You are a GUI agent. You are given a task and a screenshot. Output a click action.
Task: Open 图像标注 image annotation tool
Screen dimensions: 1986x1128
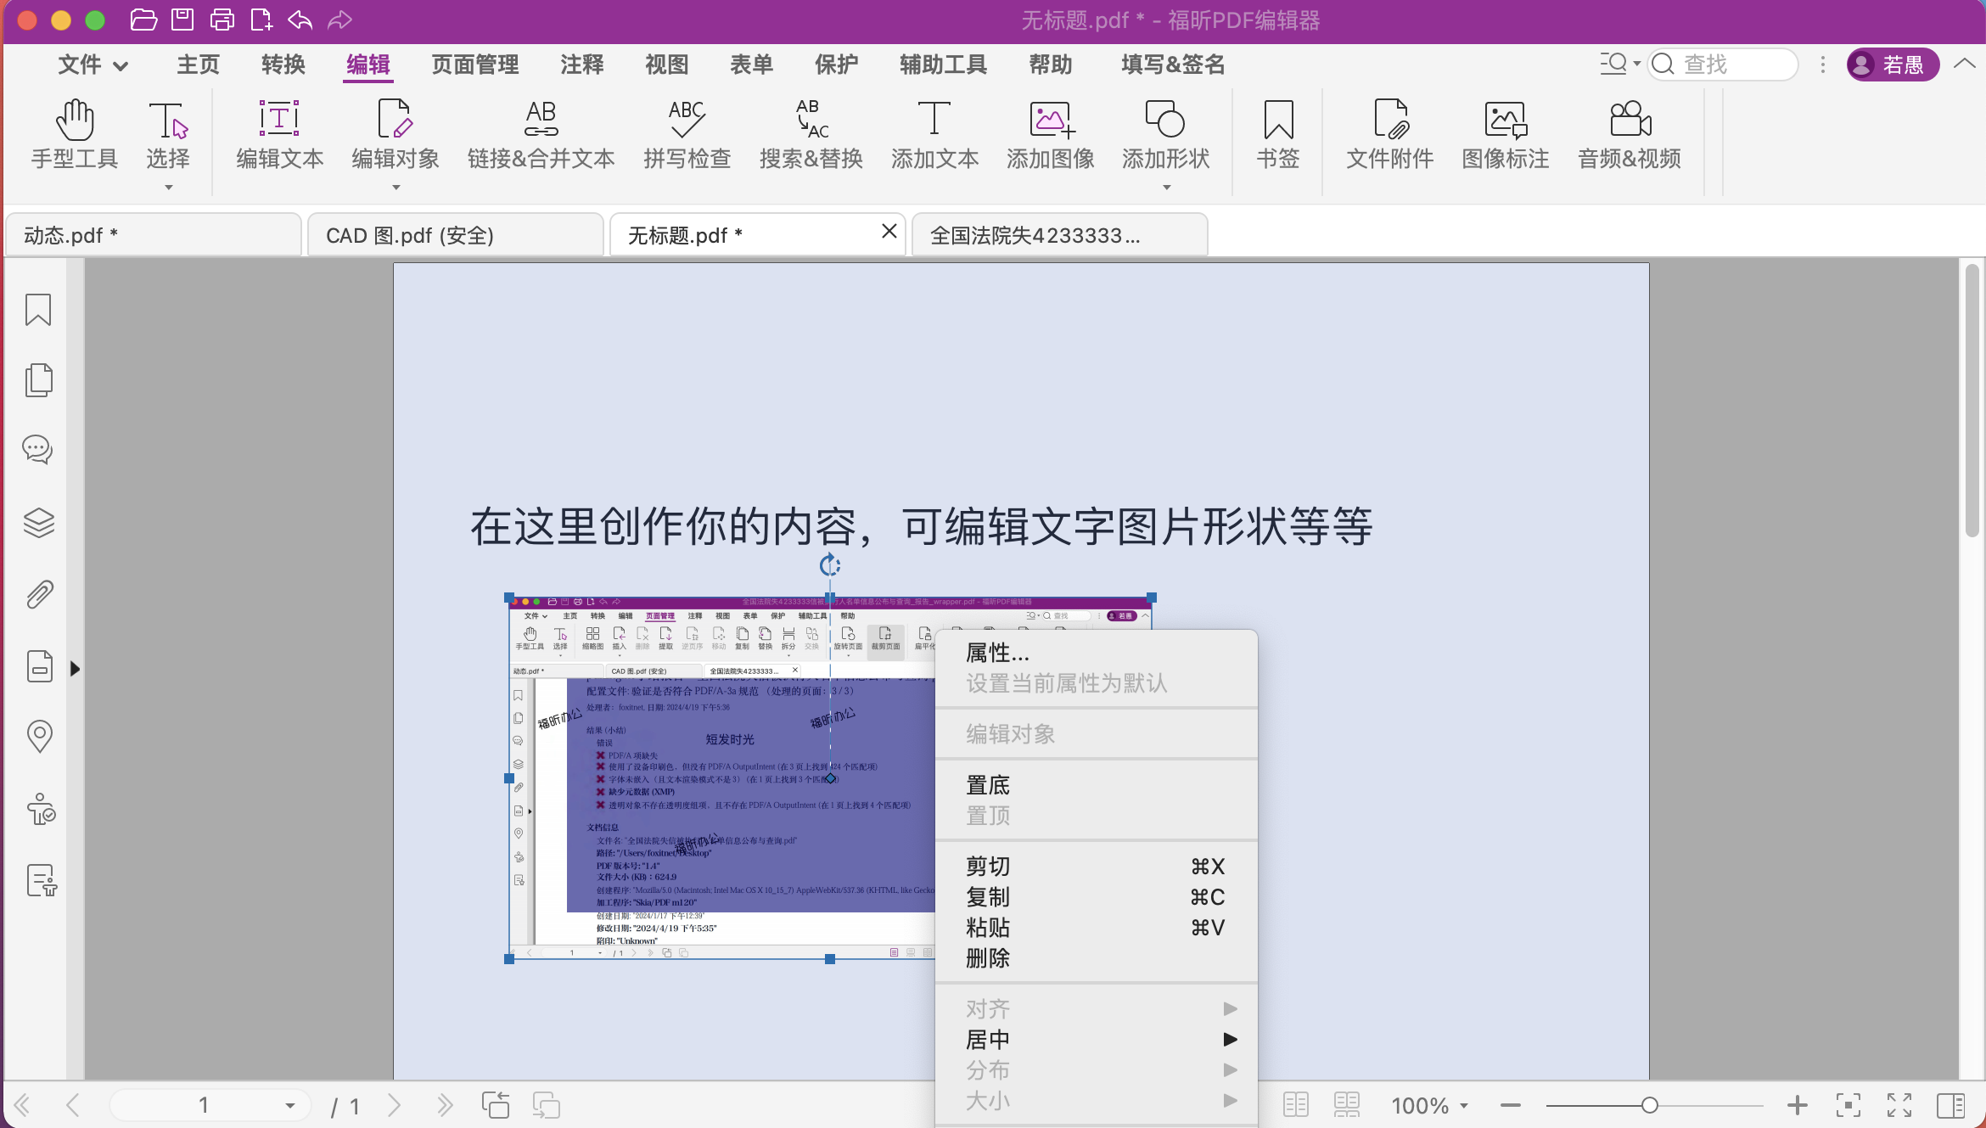click(1504, 136)
